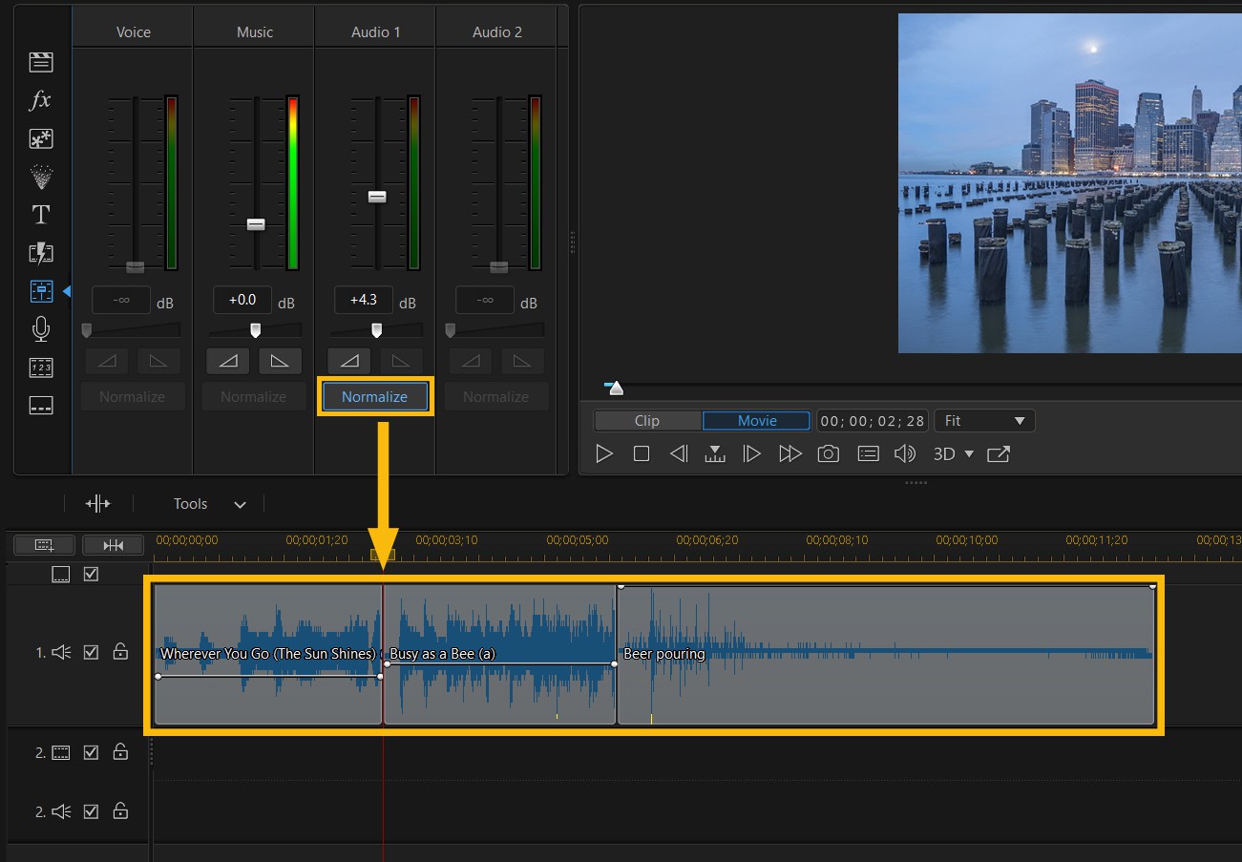Lock track 1 on the timeline
This screenshot has height=862, width=1242.
(120, 652)
